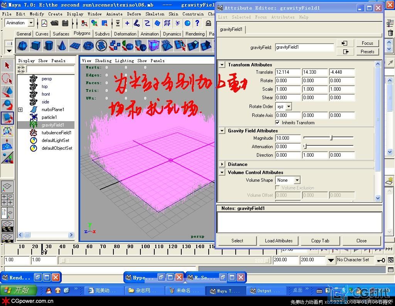Open the Deform menu

[134, 14]
